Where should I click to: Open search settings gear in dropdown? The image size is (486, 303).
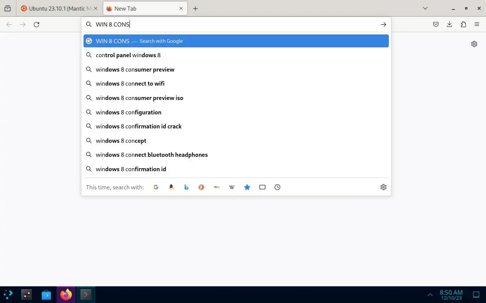point(383,187)
